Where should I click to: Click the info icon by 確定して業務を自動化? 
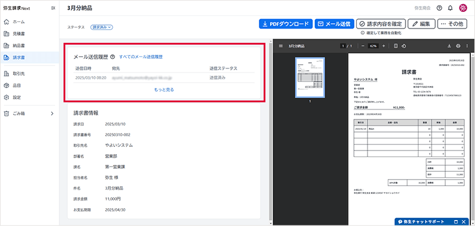(362, 33)
